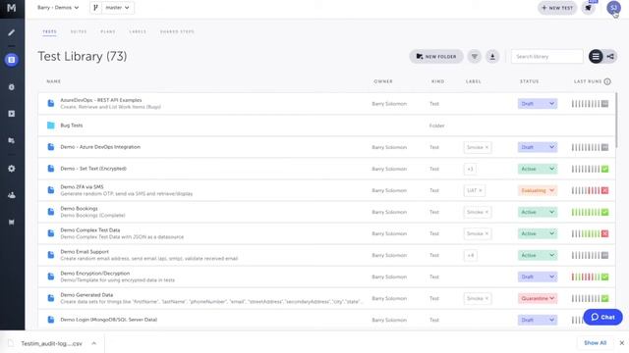
Task: Click the info icon next to Last Runs
Action: coord(607,81)
